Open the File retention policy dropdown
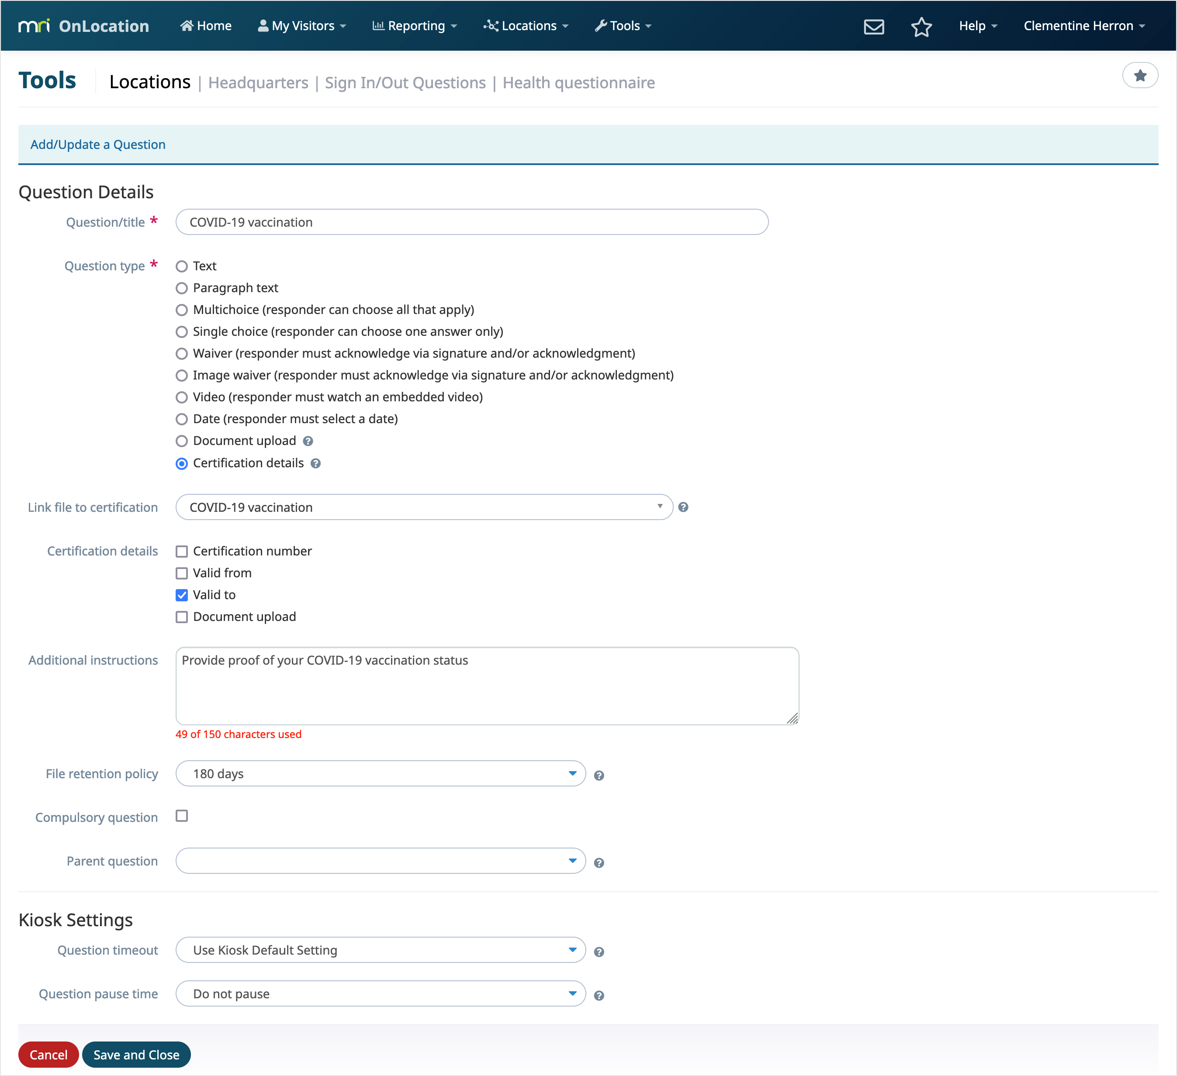Image resolution: width=1177 pixels, height=1076 pixels. pyautogui.click(x=380, y=774)
